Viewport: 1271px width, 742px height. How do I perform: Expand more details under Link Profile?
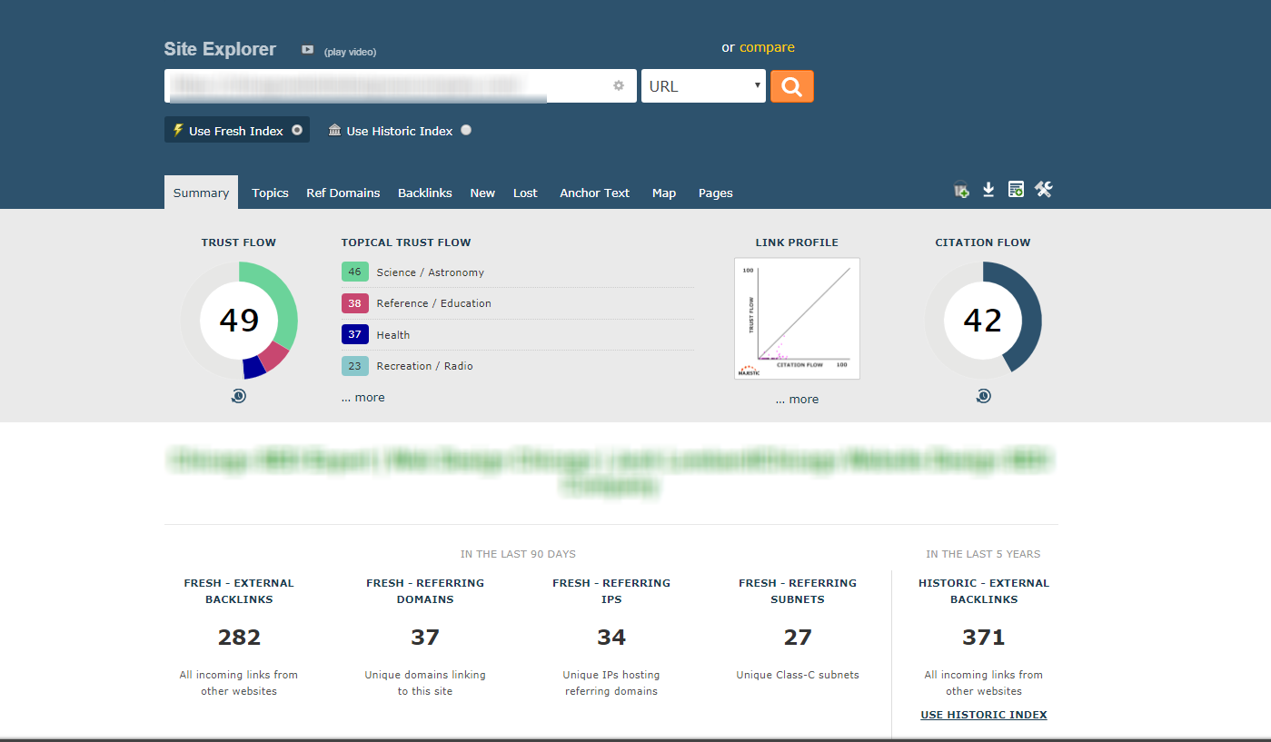coord(797,399)
